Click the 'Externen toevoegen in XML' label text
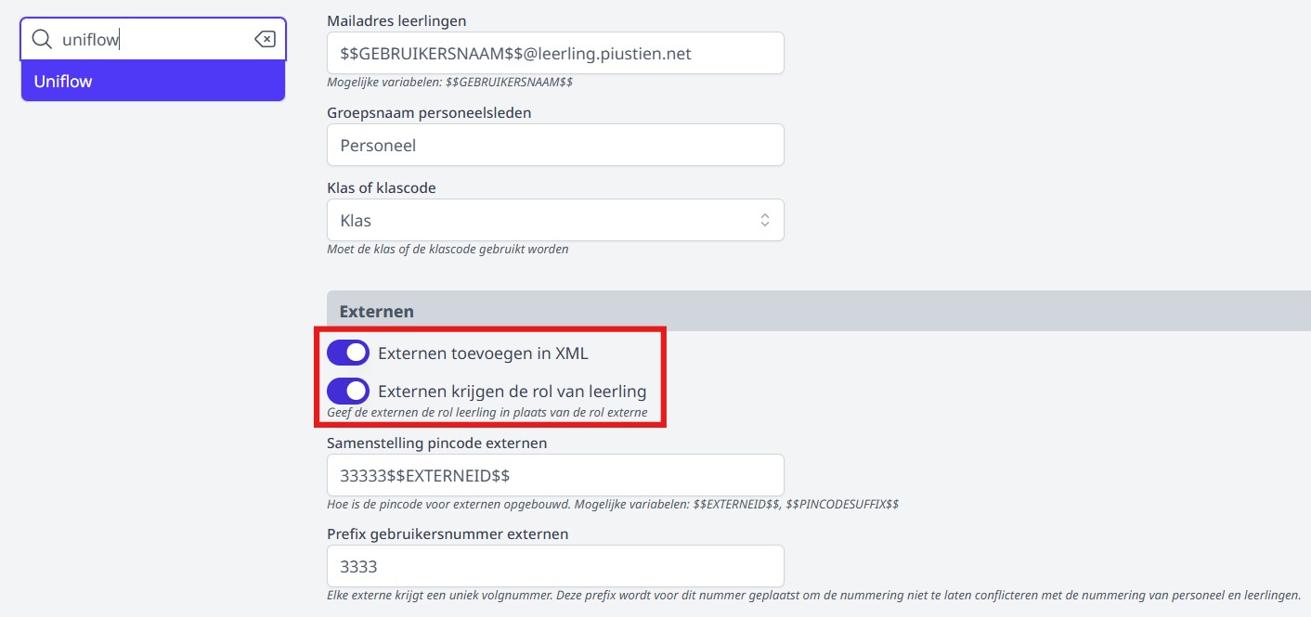The height and width of the screenshot is (617, 1311). pyautogui.click(x=483, y=353)
